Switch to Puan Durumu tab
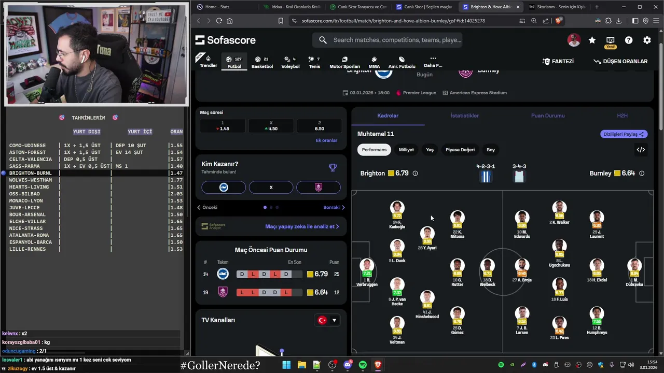Image resolution: width=664 pixels, height=373 pixels. (x=548, y=116)
